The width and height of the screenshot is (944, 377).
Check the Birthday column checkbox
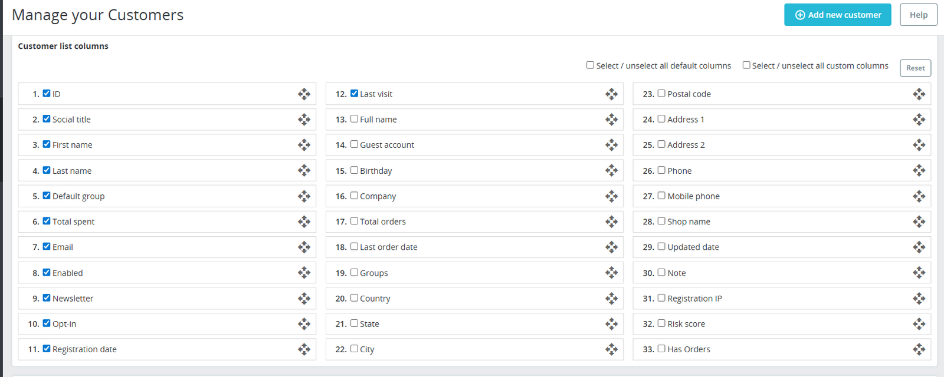pos(354,170)
